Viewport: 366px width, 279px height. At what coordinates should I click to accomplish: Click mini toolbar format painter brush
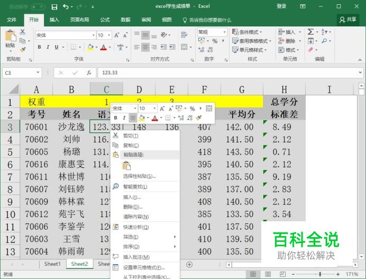(199, 118)
